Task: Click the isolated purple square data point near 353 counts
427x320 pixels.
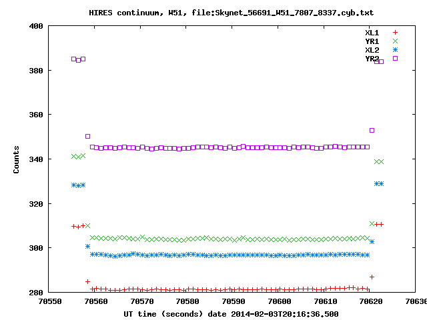Action: [x=372, y=131]
